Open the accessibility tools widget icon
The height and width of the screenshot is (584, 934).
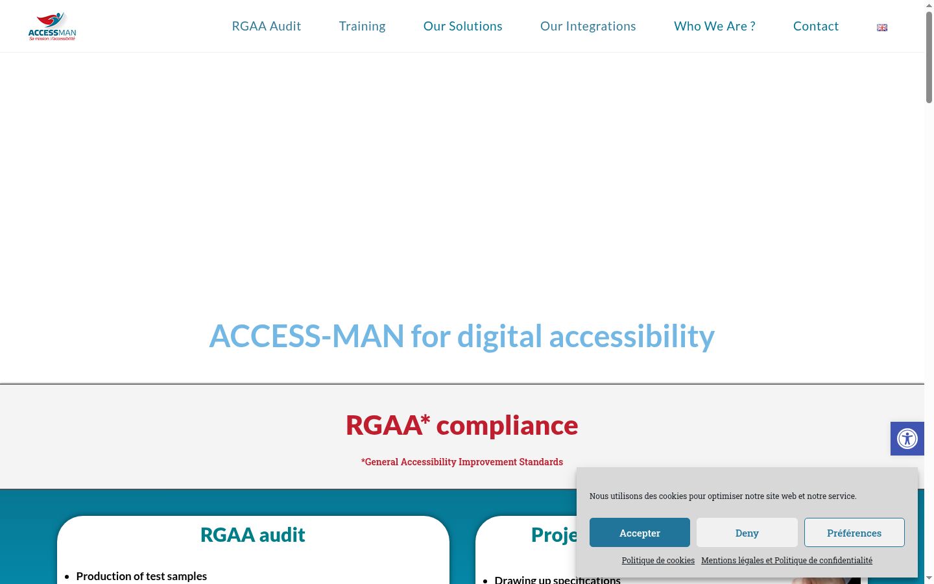coord(907,439)
